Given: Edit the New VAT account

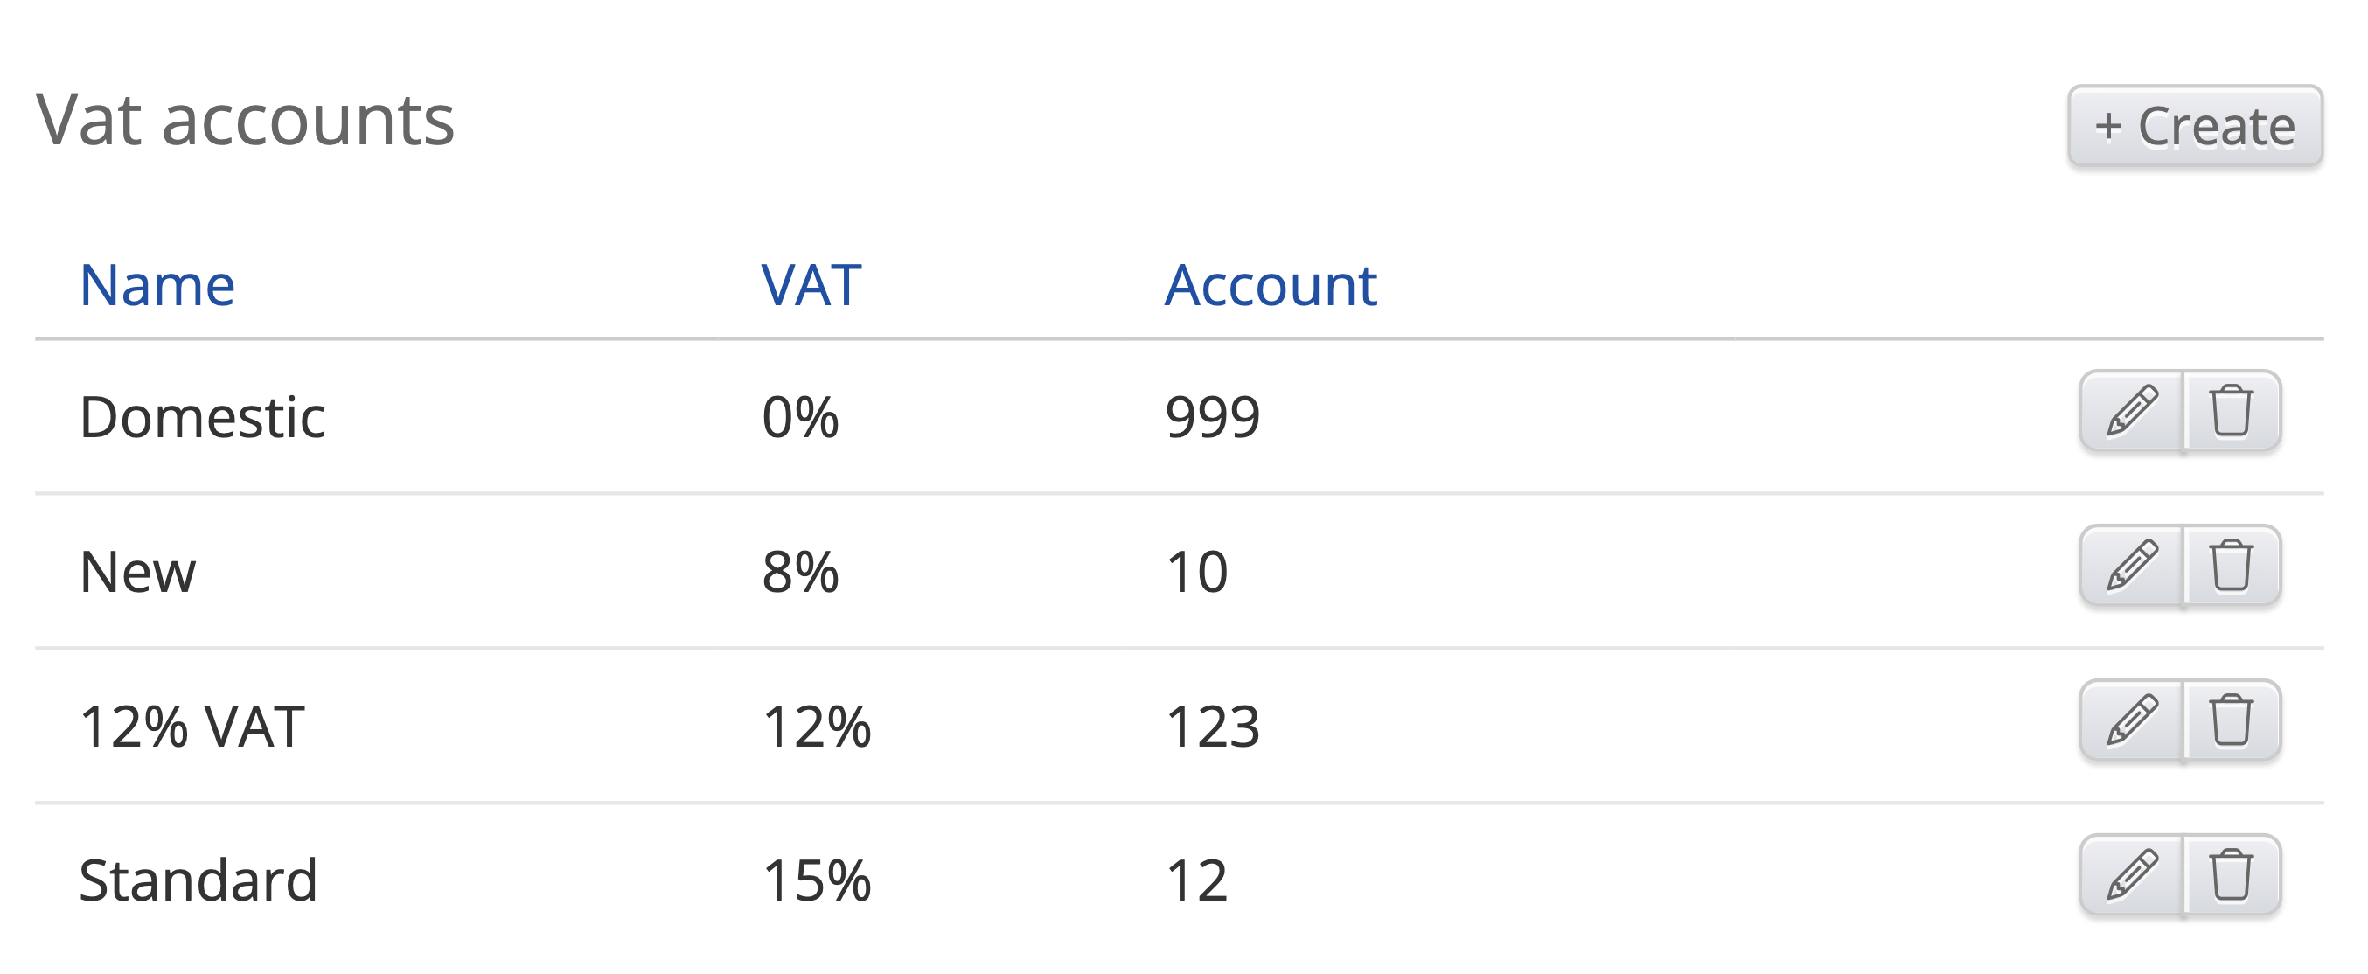Looking at the screenshot, I should coord(2131,565).
